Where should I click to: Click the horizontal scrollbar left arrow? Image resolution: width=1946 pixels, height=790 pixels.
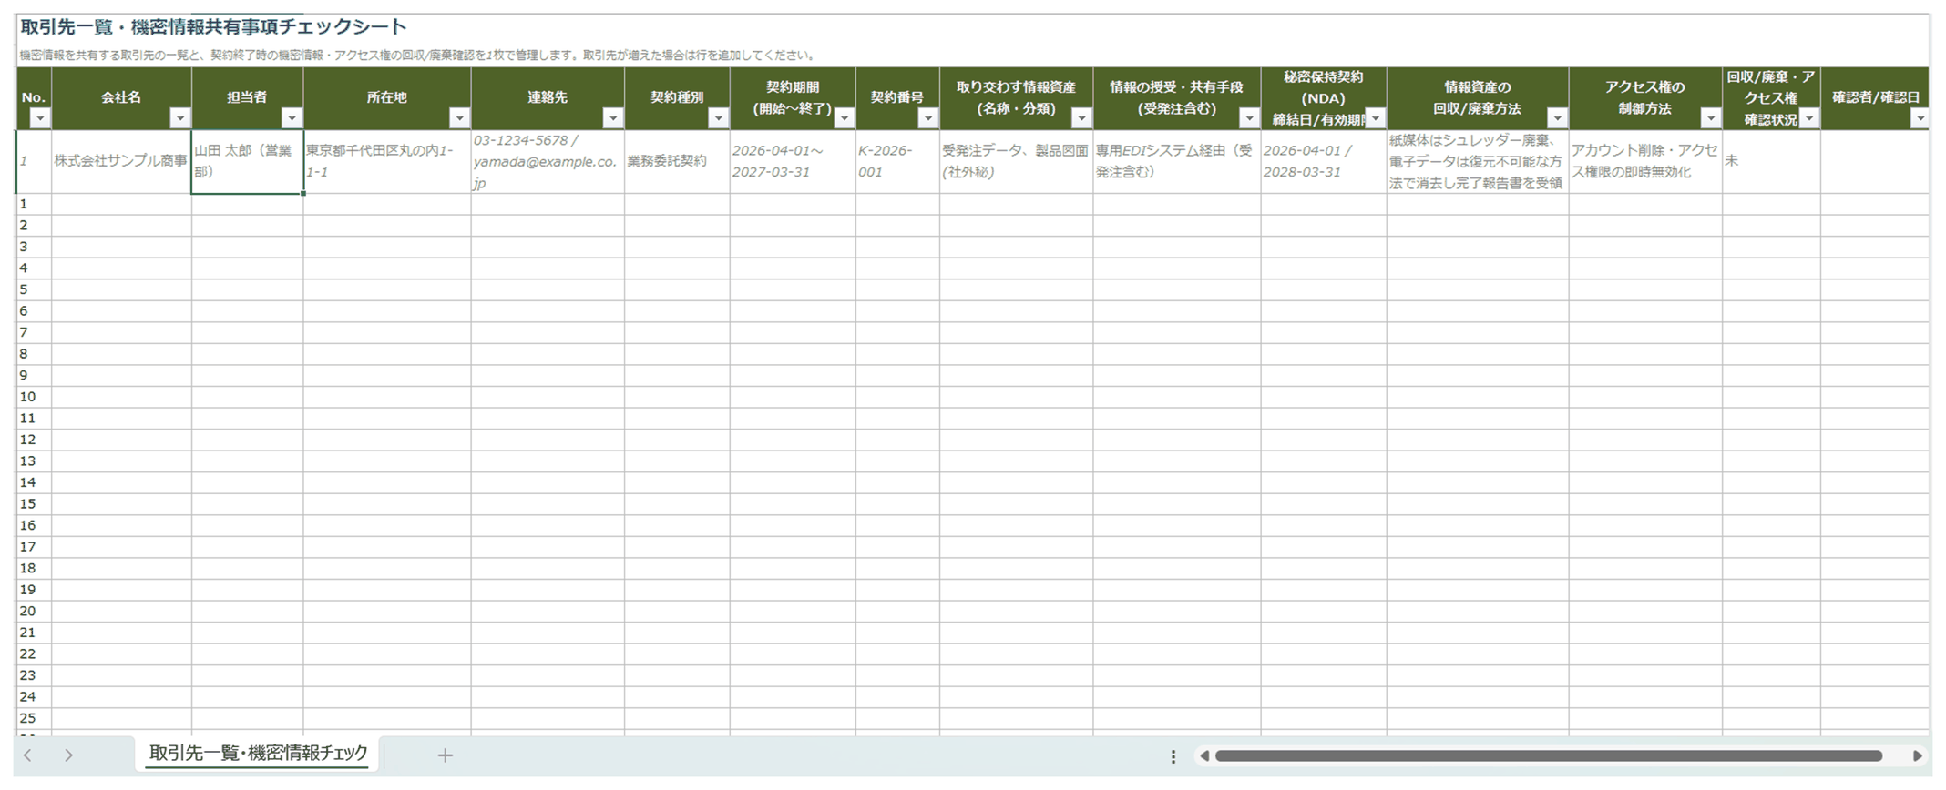pos(1204,755)
